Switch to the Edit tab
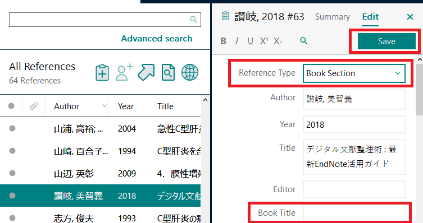The width and height of the screenshot is (423, 223). click(370, 17)
